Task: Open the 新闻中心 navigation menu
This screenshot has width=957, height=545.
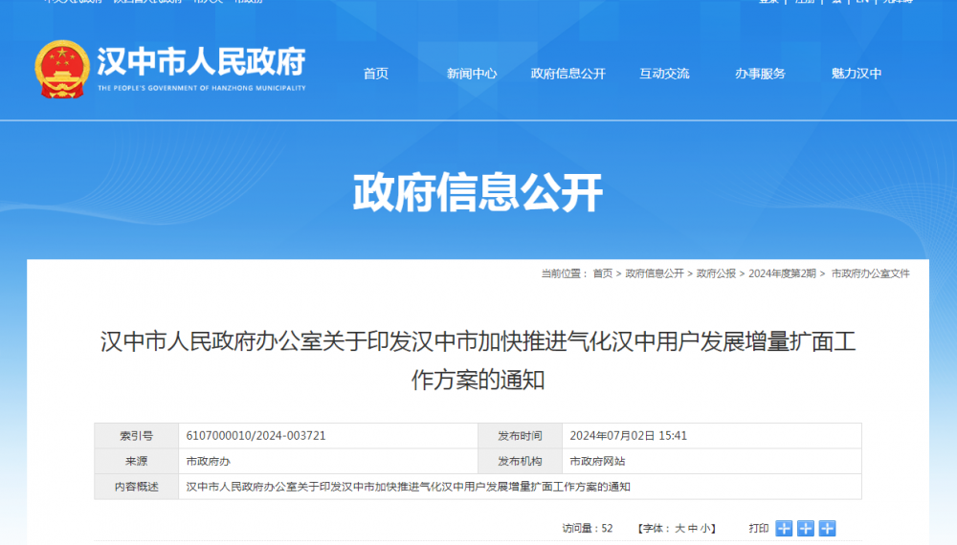Action: pos(472,74)
